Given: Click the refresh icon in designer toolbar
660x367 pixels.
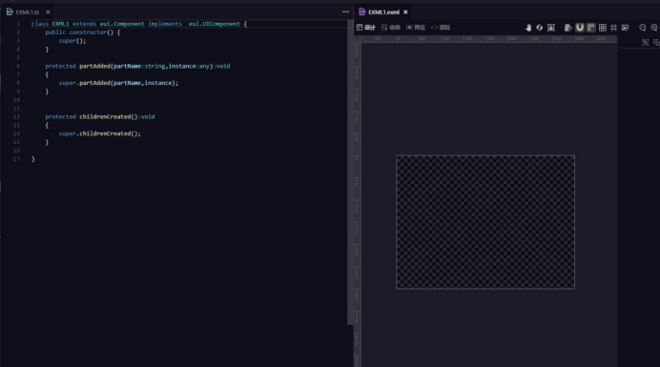Looking at the screenshot, I should tap(540, 28).
